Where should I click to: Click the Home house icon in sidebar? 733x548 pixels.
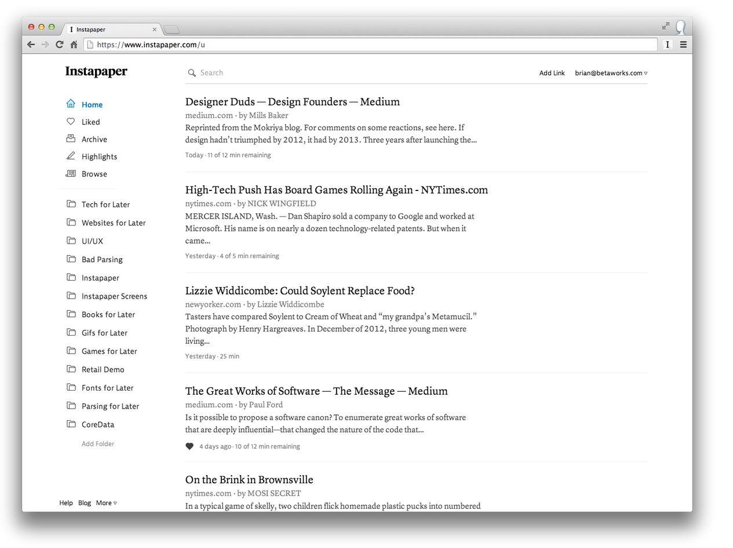[x=71, y=104]
